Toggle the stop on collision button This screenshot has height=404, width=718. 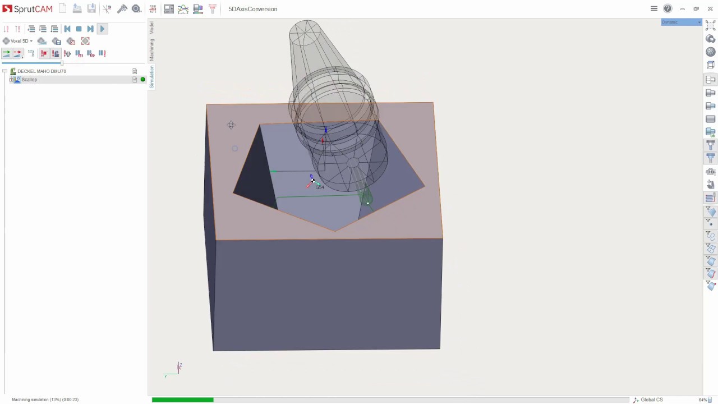coord(55,53)
